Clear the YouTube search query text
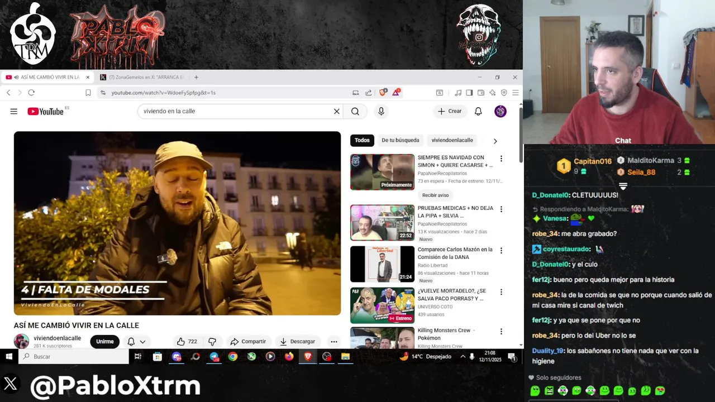Viewport: 715px width, 402px height. [337, 111]
